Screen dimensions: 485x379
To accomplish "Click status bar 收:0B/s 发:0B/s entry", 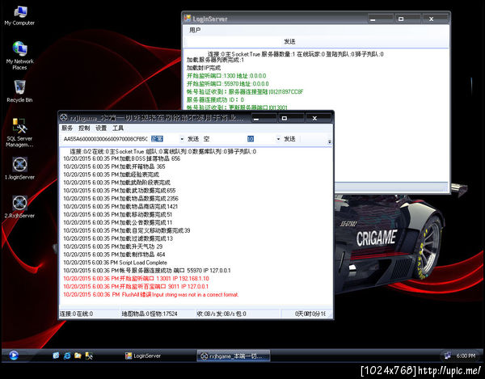I will [x=221, y=314].
